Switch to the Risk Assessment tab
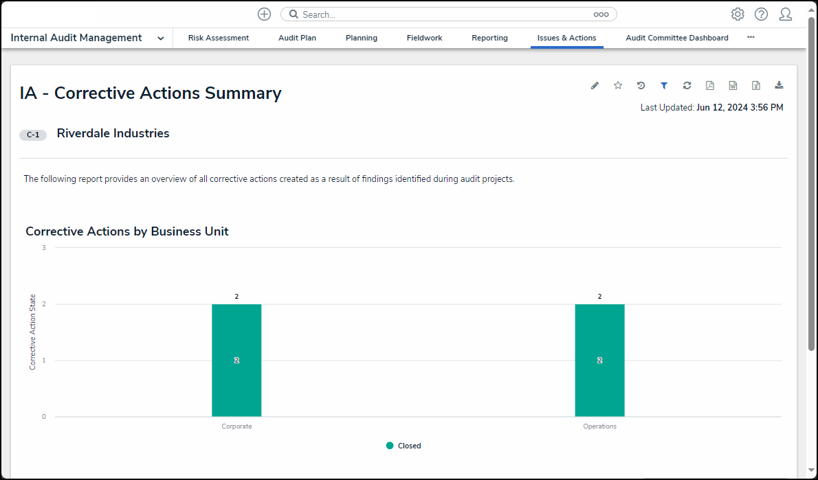818x480 pixels. tap(219, 38)
